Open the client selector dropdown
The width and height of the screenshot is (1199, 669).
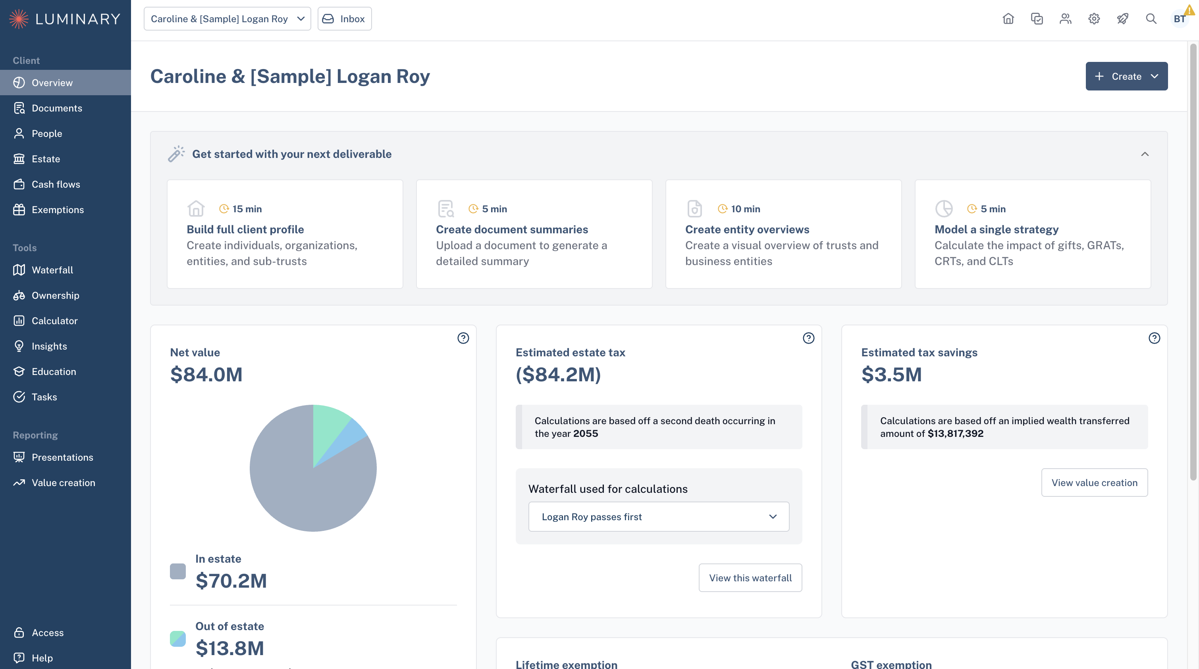[227, 19]
